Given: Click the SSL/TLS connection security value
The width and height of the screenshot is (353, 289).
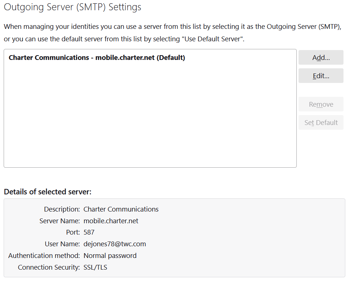Looking at the screenshot, I should (95, 267).
